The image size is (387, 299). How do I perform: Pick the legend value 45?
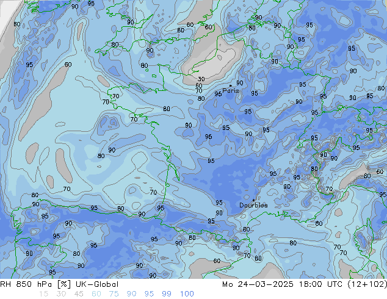point(79,294)
